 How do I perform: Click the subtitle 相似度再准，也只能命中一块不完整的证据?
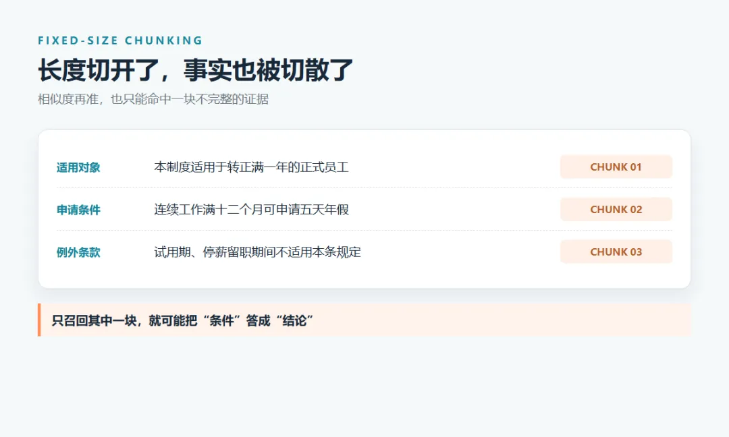[x=153, y=99]
